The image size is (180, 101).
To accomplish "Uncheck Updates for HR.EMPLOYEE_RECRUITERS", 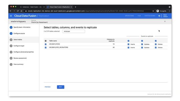I will 142,47.
